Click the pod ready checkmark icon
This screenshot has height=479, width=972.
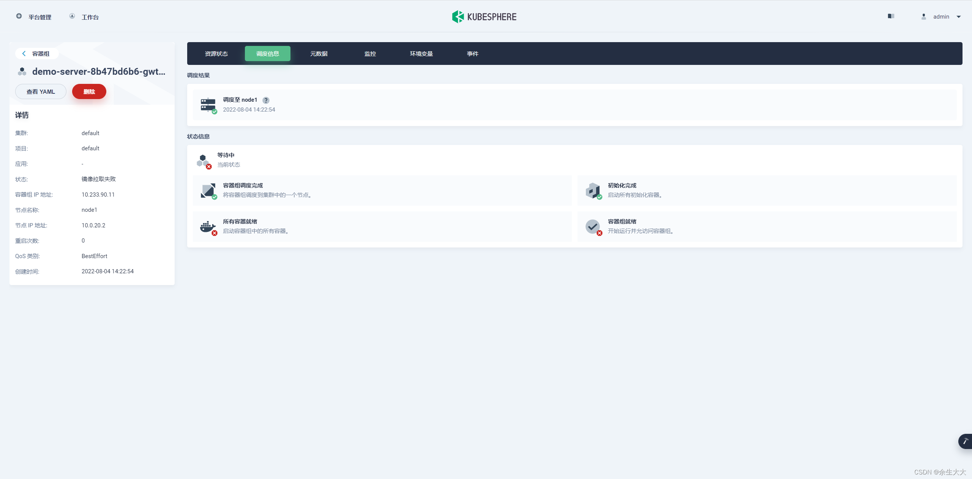pyautogui.click(x=593, y=227)
